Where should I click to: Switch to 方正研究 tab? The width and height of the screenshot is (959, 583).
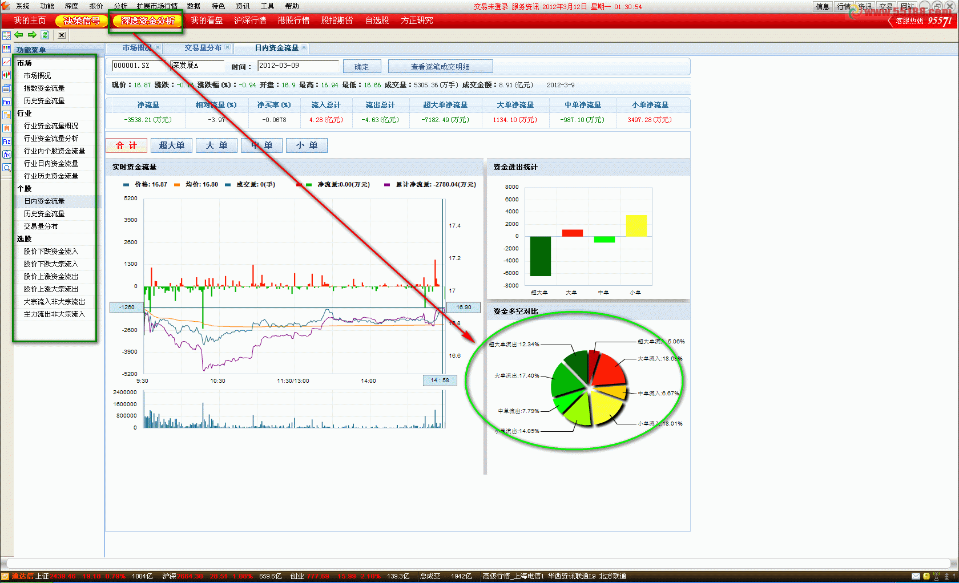(x=417, y=21)
